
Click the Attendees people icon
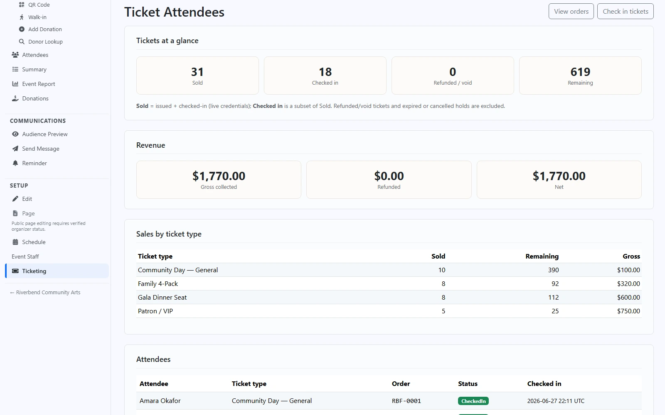click(x=15, y=55)
